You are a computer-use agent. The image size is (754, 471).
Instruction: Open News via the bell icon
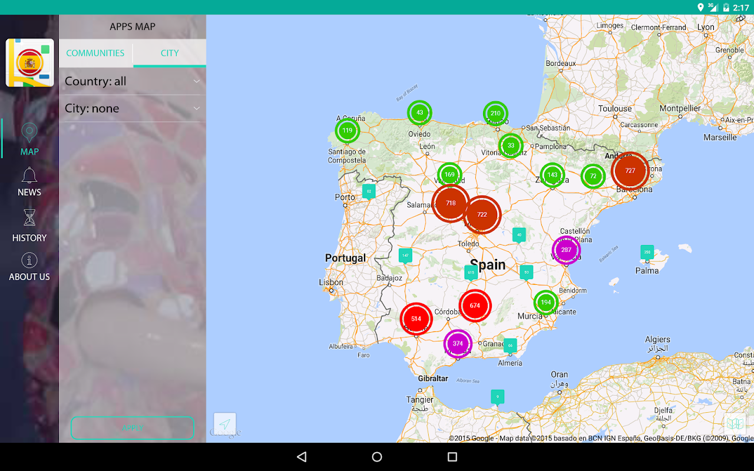pyautogui.click(x=29, y=175)
